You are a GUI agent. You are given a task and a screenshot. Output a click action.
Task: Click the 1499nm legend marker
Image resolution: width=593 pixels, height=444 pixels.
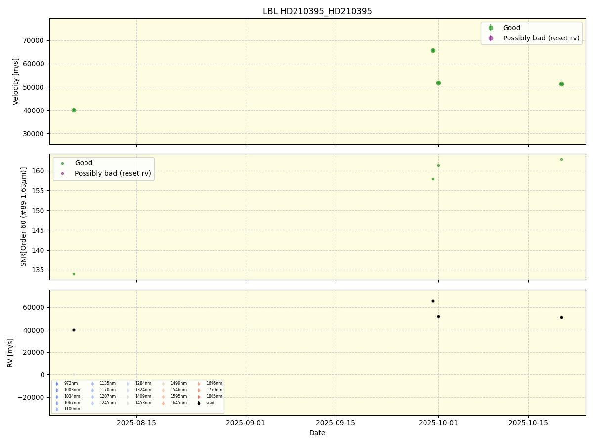click(163, 384)
